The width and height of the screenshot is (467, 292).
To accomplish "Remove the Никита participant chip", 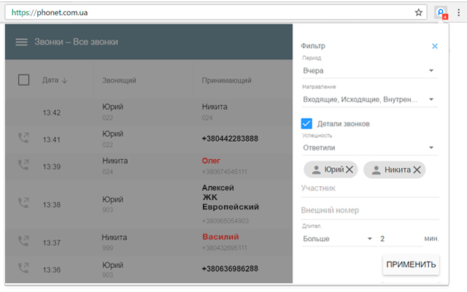I will coord(417,170).
